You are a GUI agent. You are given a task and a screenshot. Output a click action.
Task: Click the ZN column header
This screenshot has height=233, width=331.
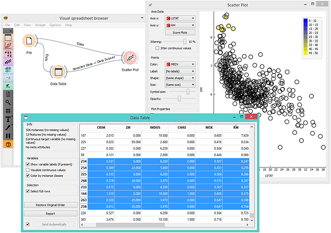click(x=128, y=128)
